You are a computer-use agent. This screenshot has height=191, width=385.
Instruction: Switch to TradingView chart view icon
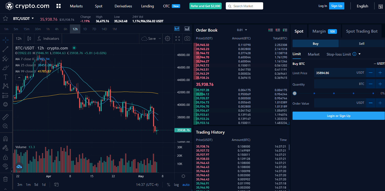[177, 29]
